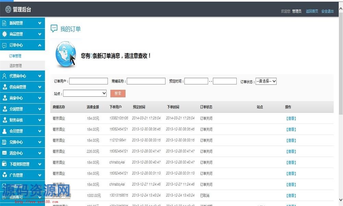The width and height of the screenshot is (343, 206).
Task: Expand the 财务审核 chevron
Action: (39, 120)
